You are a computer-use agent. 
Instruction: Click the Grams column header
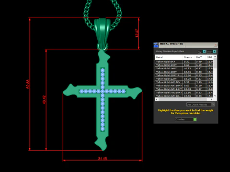(x=189, y=57)
